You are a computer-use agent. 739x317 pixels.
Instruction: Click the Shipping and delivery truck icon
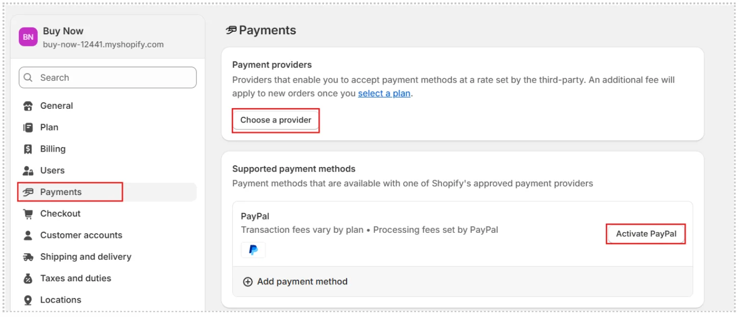[29, 257]
